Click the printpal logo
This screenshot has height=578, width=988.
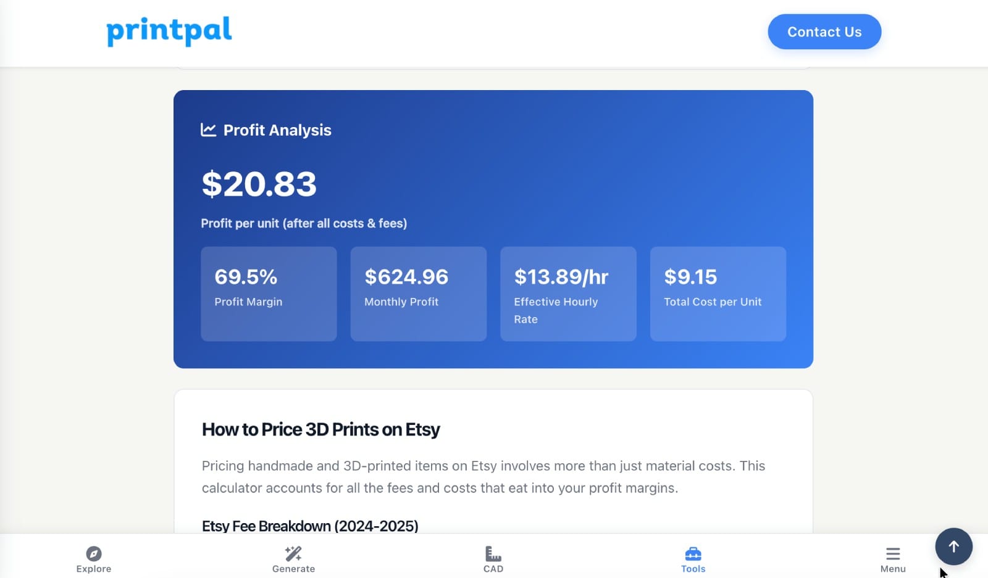(x=169, y=31)
